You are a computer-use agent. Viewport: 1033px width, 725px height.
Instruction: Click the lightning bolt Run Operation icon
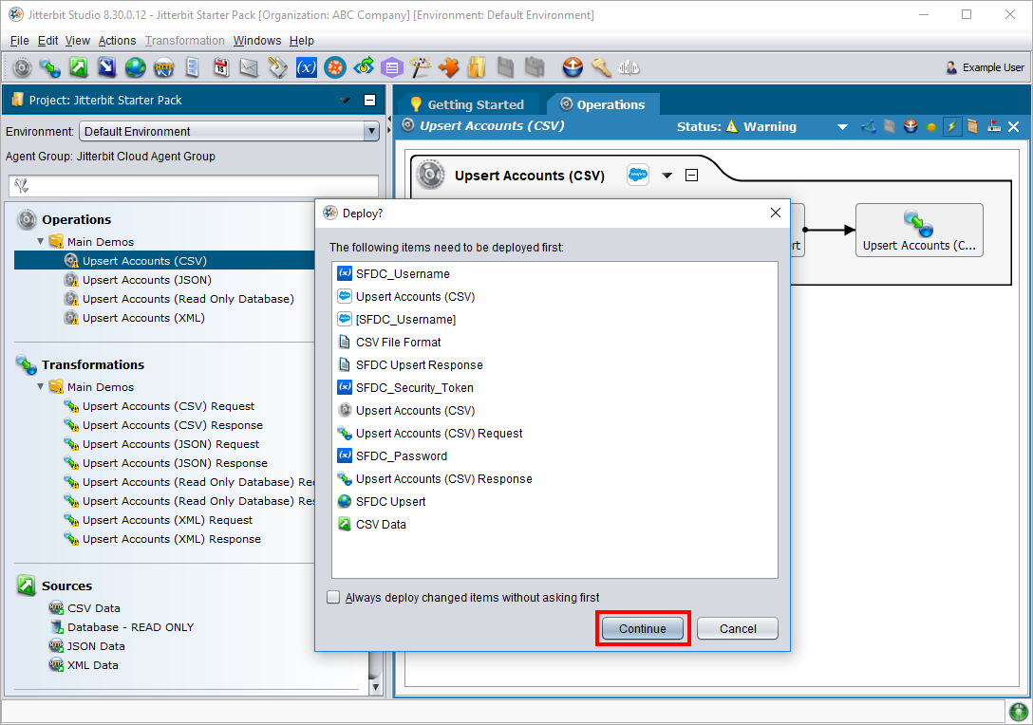pyautogui.click(x=951, y=126)
